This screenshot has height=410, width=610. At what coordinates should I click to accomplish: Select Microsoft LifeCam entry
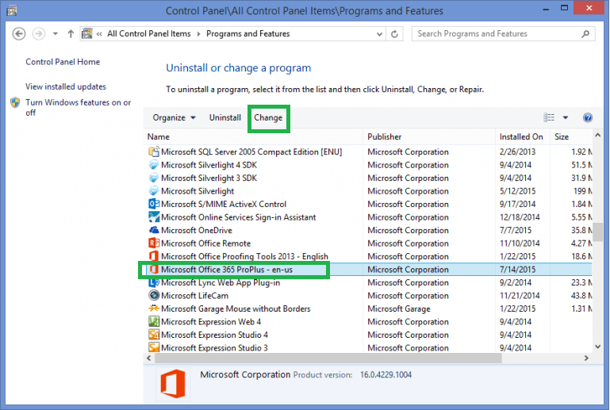click(x=194, y=296)
